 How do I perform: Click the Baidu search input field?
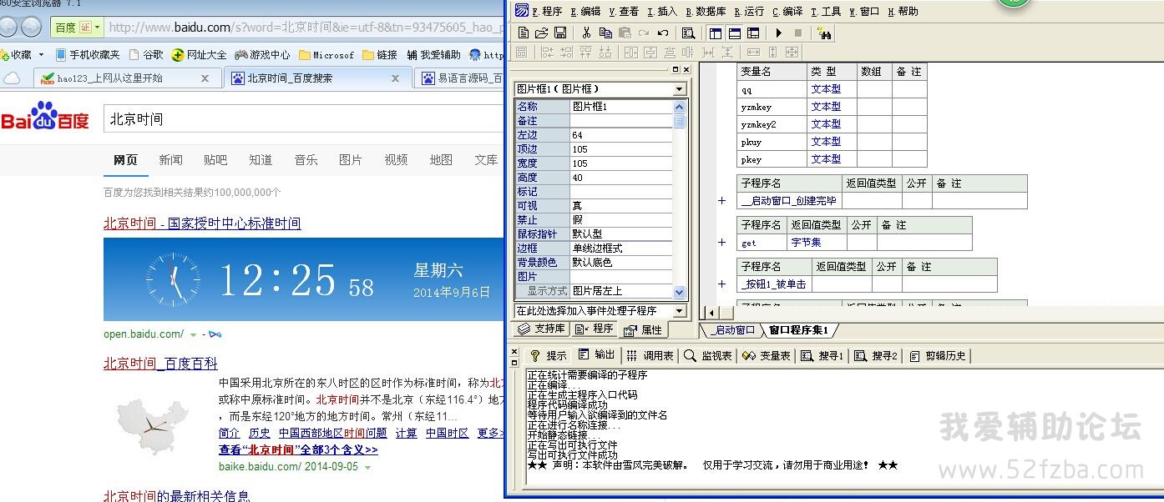[303, 119]
